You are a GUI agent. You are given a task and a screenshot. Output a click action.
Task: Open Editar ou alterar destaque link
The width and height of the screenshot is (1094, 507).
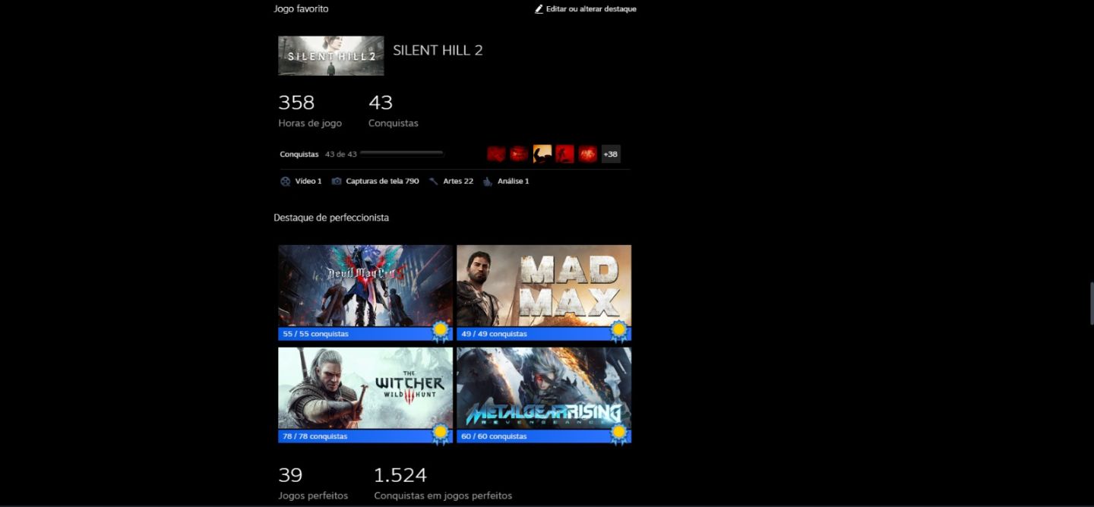[x=591, y=9]
